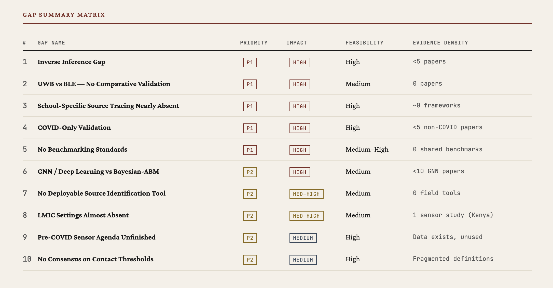Viewport: 553px width, 288px height.
Task: Click the MED-HIGH badge in LMIC Settings row
Action: [306, 216]
